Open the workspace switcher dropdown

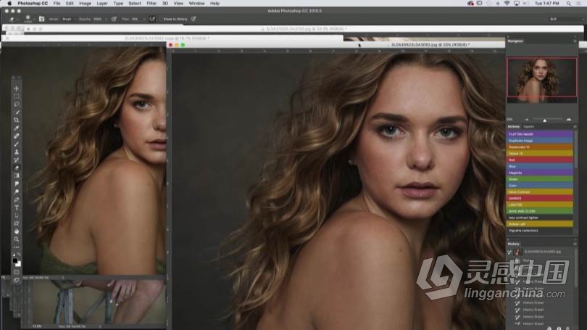(565, 19)
